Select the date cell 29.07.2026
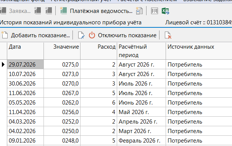The width and height of the screenshot is (232, 146). pyautogui.click(x=25, y=65)
